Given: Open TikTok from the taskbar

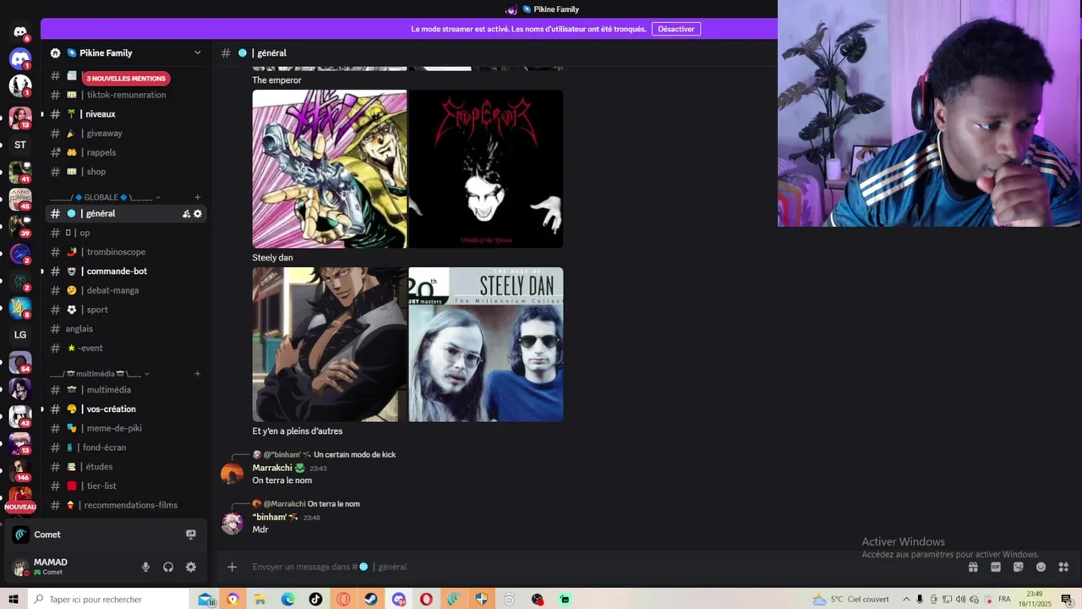Looking at the screenshot, I should click(x=315, y=599).
